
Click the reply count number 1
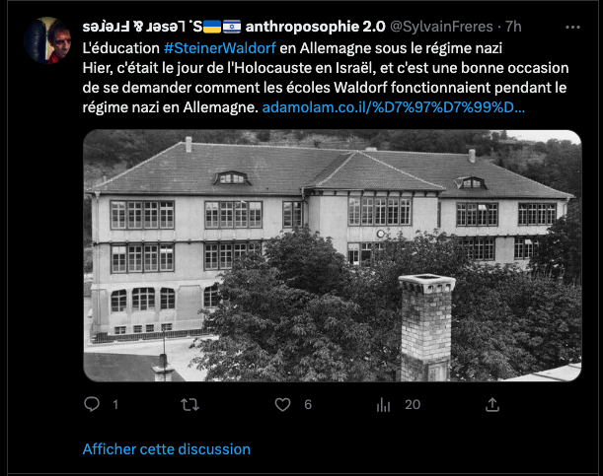115,405
